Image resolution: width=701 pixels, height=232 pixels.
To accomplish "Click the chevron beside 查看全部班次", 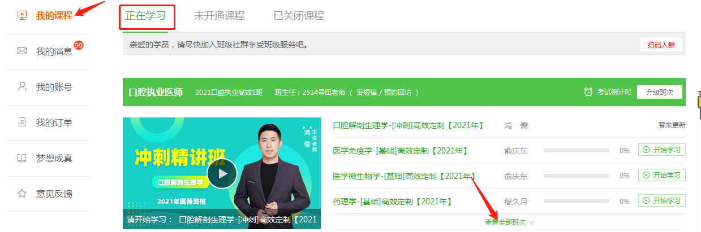I will pyautogui.click(x=531, y=222).
